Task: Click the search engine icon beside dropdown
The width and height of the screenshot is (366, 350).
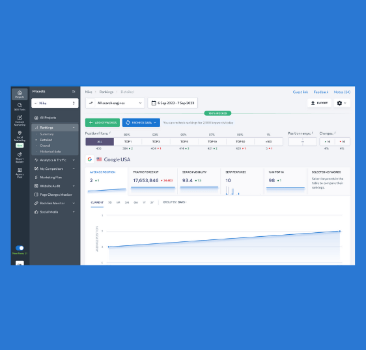Action: tap(91, 103)
